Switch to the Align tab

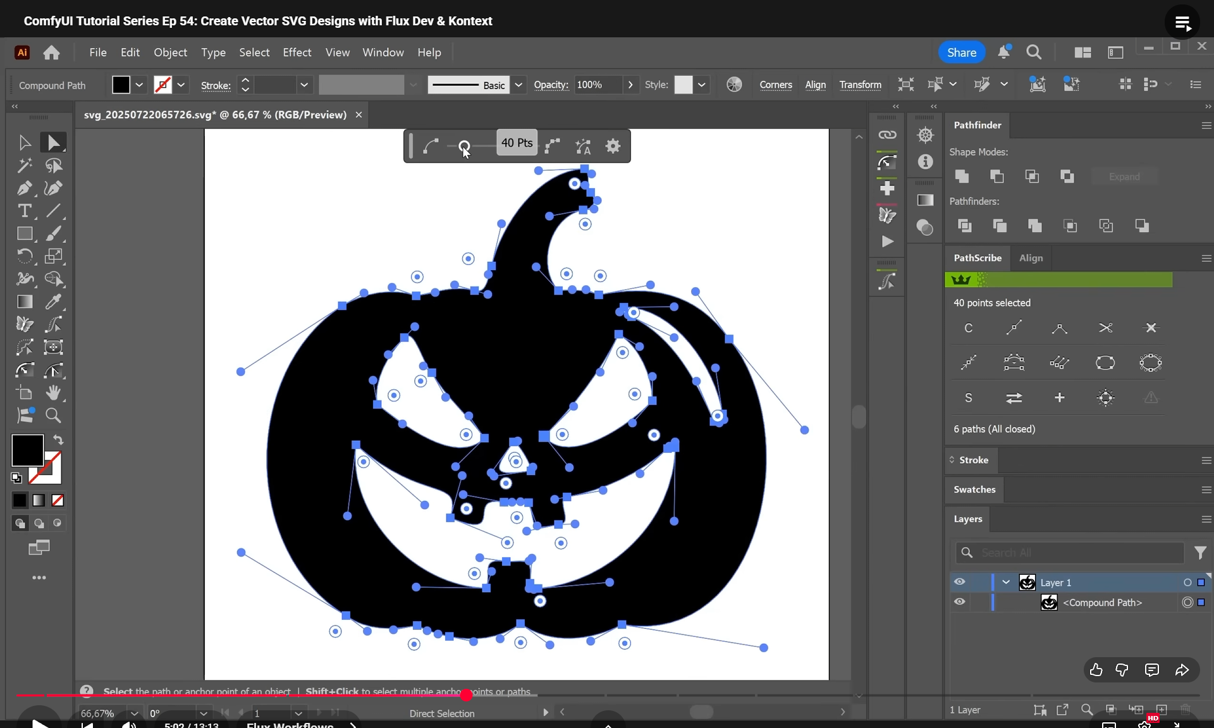(1031, 258)
